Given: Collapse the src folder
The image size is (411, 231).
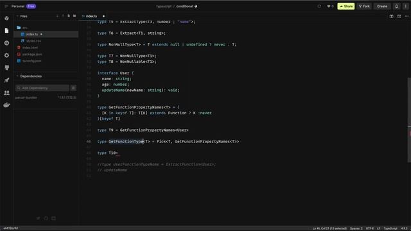Looking at the screenshot, I should click(22, 28).
